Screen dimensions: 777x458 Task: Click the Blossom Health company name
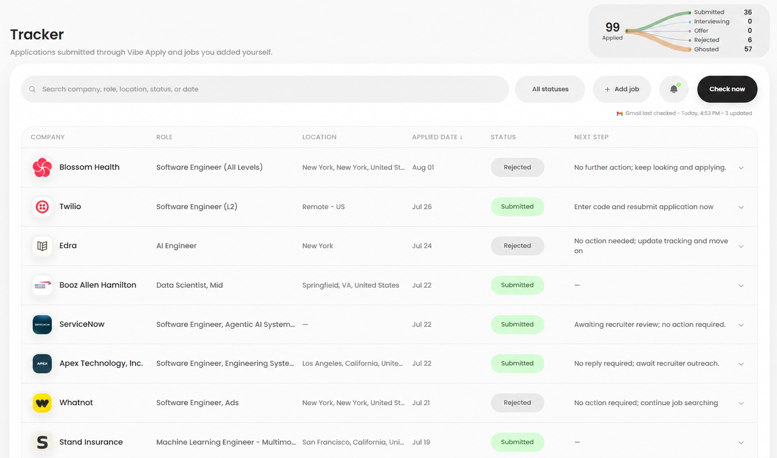point(89,167)
